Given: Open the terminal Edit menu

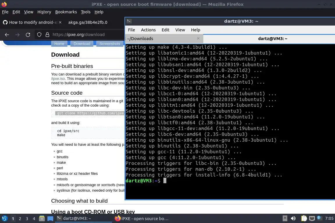Looking at the screenshot, I should pos(165,30).
